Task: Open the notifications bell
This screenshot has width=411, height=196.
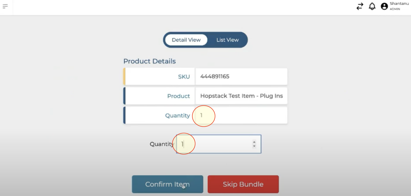Action: click(x=372, y=6)
